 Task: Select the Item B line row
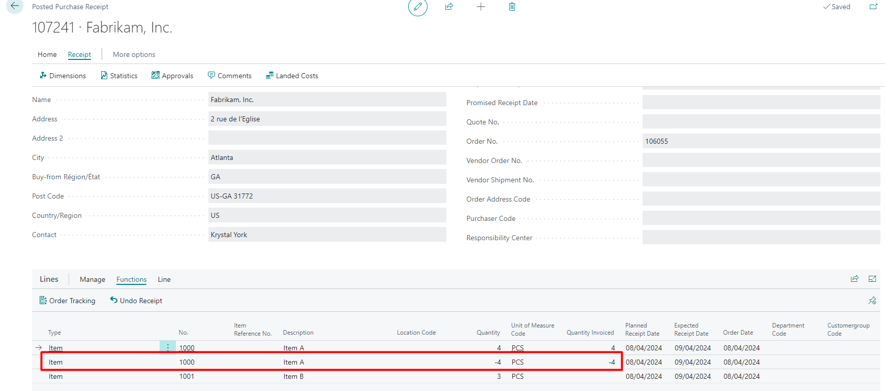pyautogui.click(x=293, y=376)
